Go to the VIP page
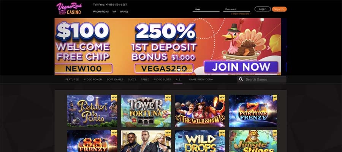342x152 pixels. pos(114,11)
